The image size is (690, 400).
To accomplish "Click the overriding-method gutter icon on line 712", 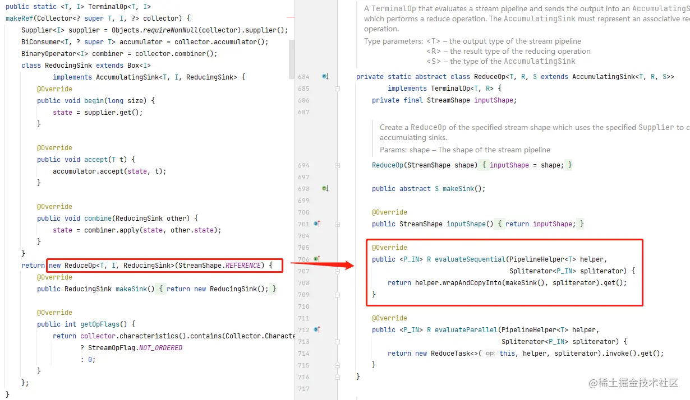I will click(317, 330).
